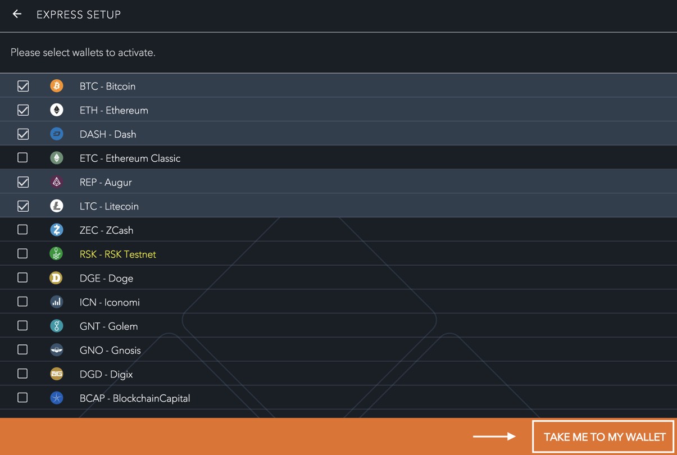This screenshot has height=455, width=677.
Task: Select the 'LTC - Litecoin' label
Action: point(109,206)
